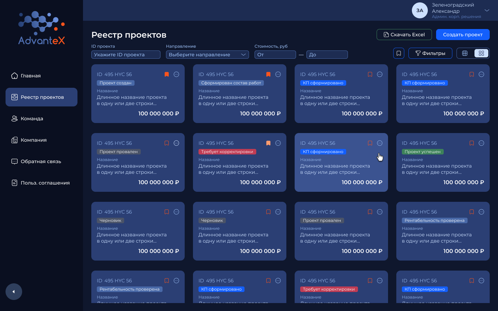Image resolution: width=498 pixels, height=311 pixels.
Task: Click the От cost field
Action: 275,55
